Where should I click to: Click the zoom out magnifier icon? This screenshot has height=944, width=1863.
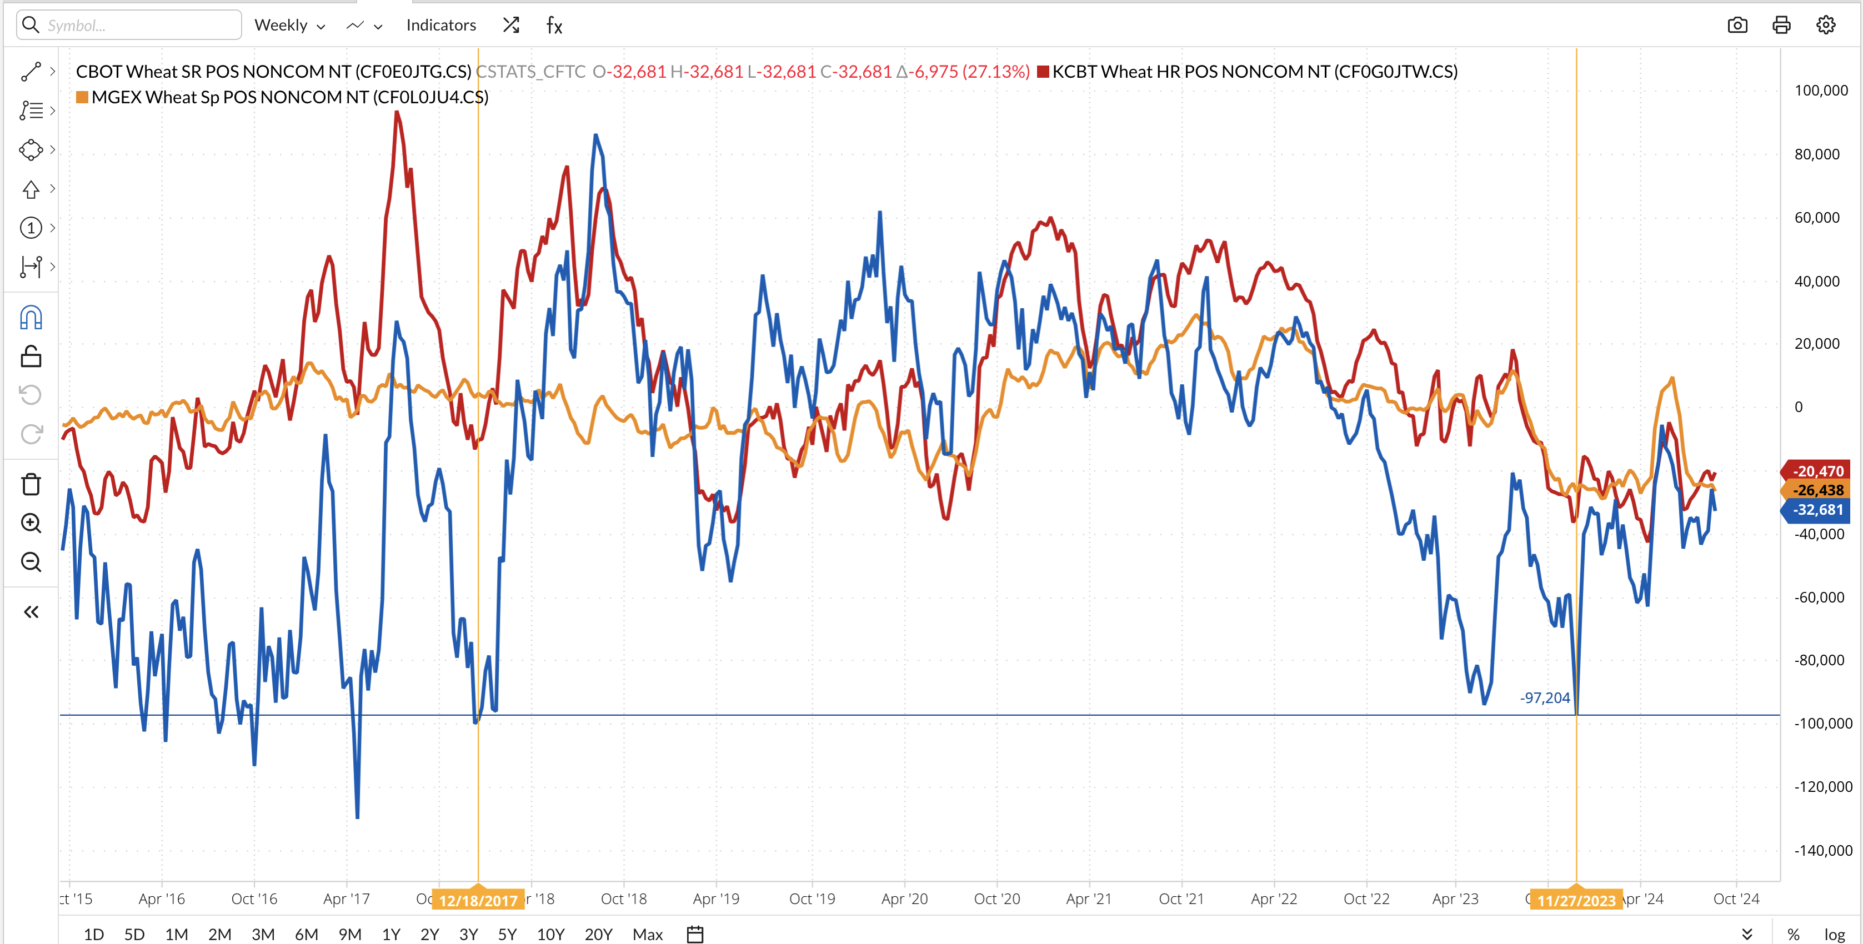coord(31,561)
